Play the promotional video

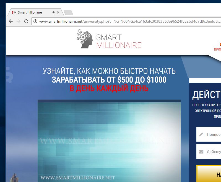[x=109, y=142]
